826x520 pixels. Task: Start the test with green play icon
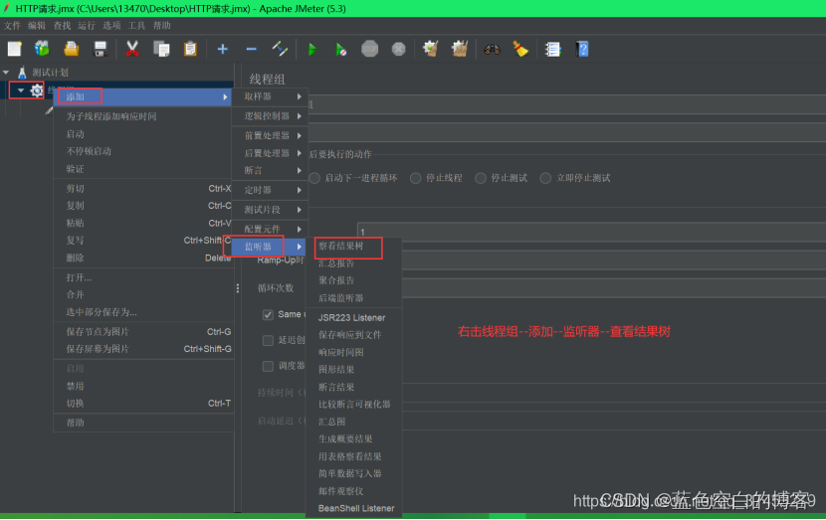click(312, 50)
